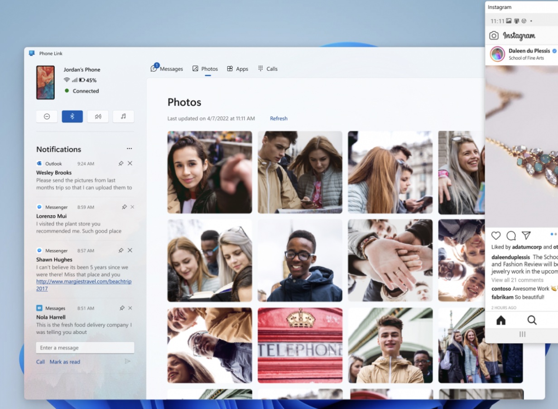Open the Messages tab
This screenshot has height=409, width=558.
tap(167, 69)
